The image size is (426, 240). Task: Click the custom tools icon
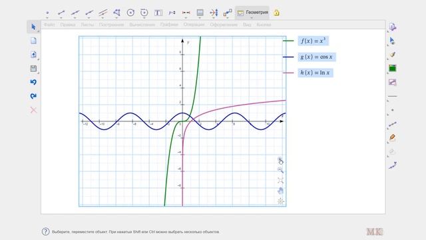tap(228, 13)
